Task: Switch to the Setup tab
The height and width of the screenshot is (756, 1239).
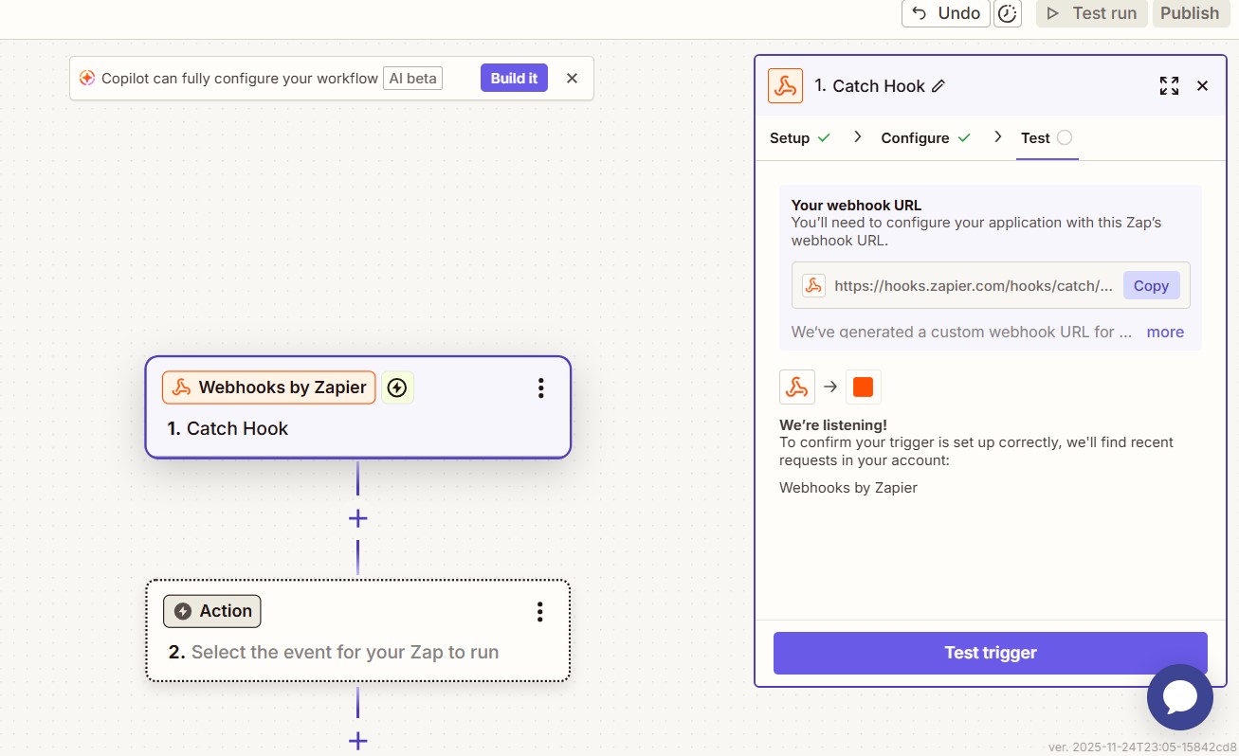Action: click(790, 138)
